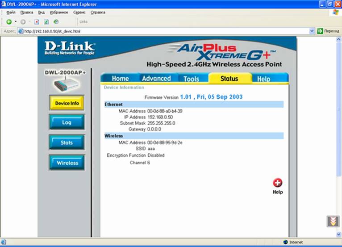Click the Firmware Version 1.01 text
Image resolution: width=342 pixels, height=247 pixels.
click(x=193, y=97)
